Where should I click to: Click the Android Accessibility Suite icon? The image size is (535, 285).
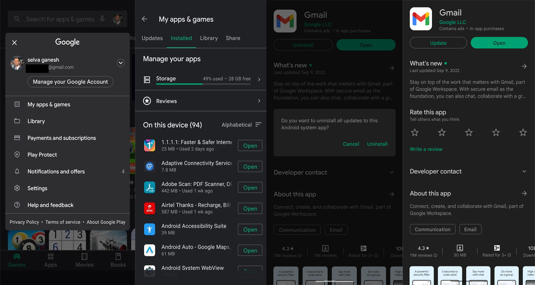pyautogui.click(x=149, y=229)
